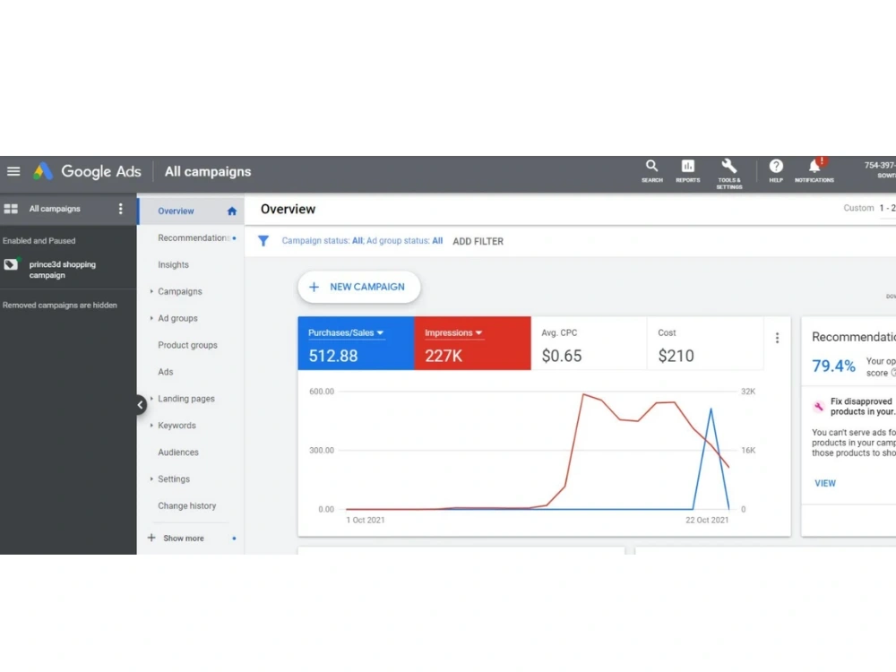This screenshot has height=672, width=896.
Task: Open the Ads page
Action: pyautogui.click(x=165, y=372)
